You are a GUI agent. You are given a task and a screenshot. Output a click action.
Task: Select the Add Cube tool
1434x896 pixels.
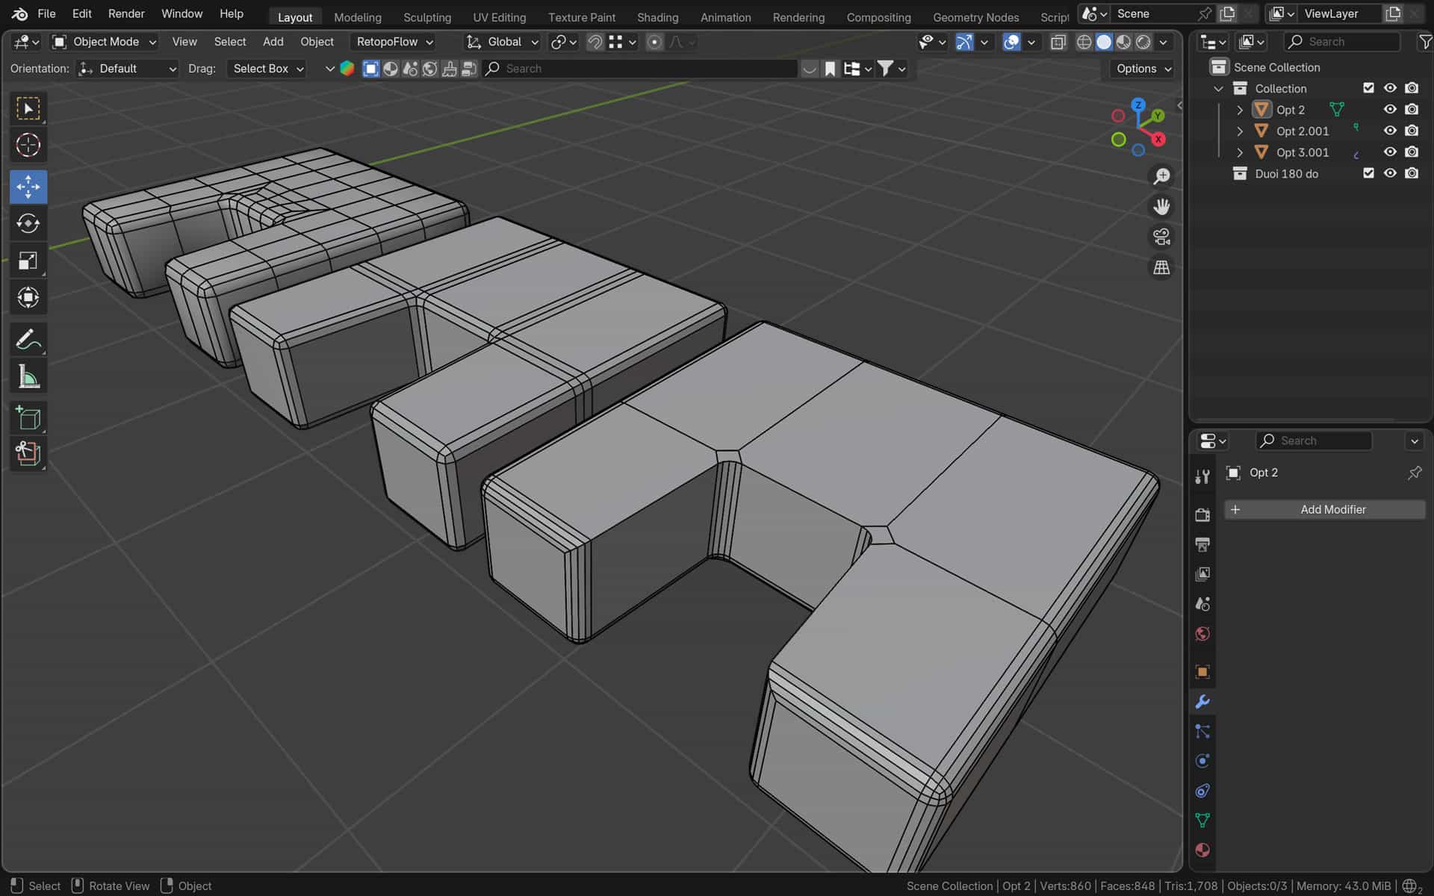(x=28, y=418)
